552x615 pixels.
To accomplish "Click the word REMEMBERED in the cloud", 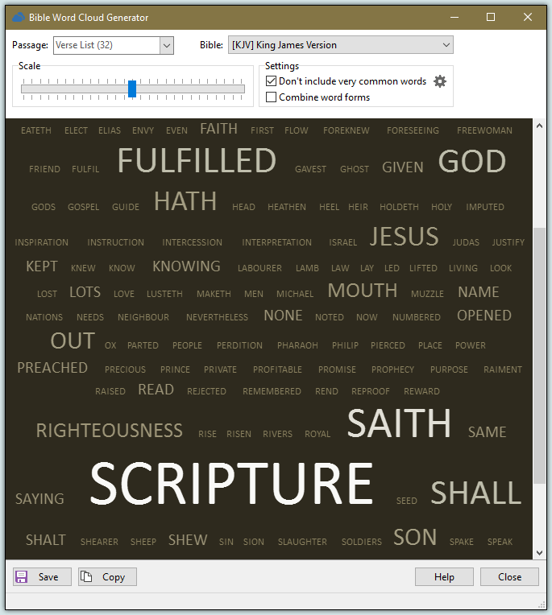I will pos(272,391).
